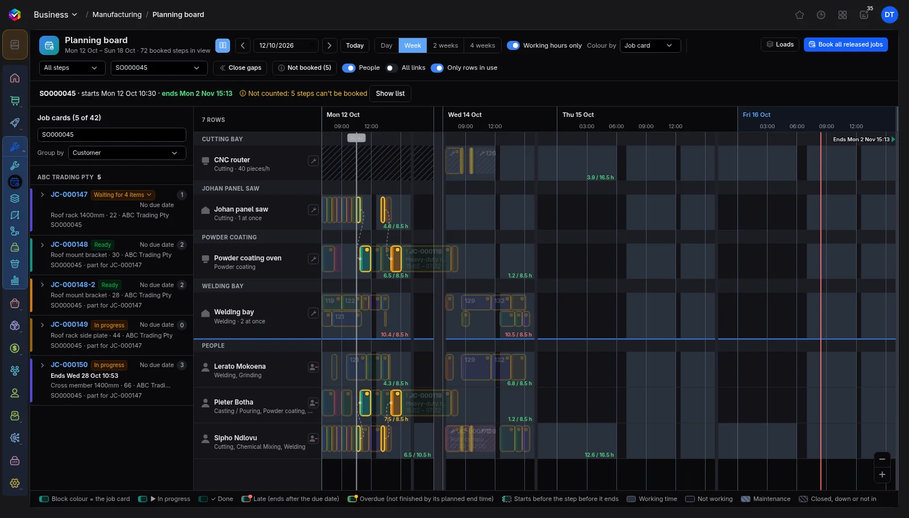The width and height of the screenshot is (909, 518).
Task: Open the Home icon in left sidebar
Action: point(15,78)
